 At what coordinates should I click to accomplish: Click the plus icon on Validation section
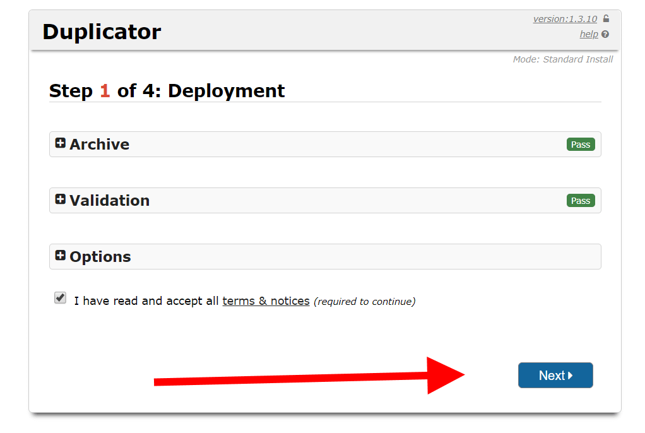61,199
